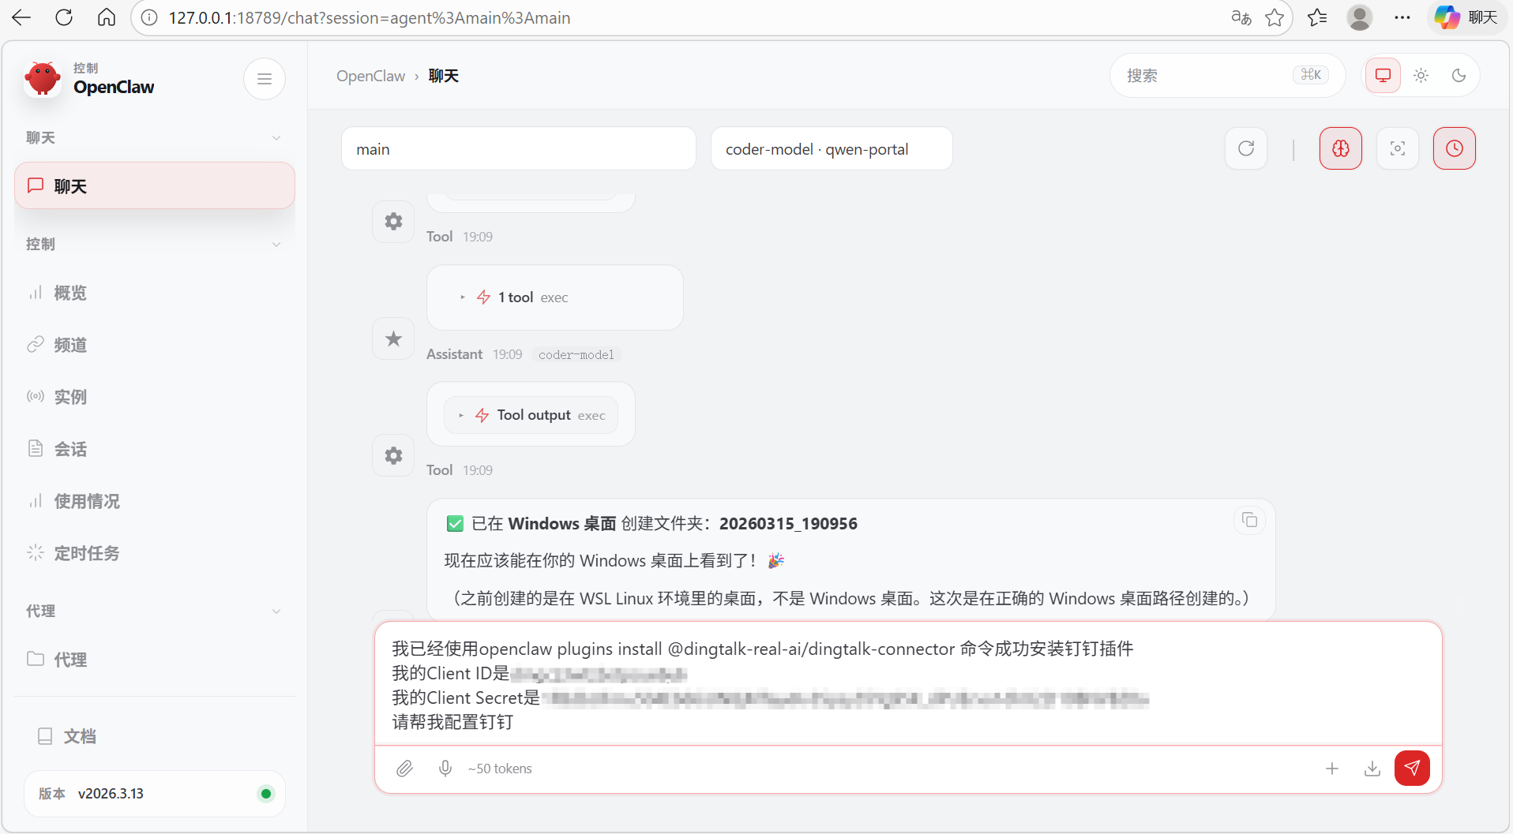The width and height of the screenshot is (1513, 834).
Task: Click the folder name 20260315_190956
Action: point(788,524)
